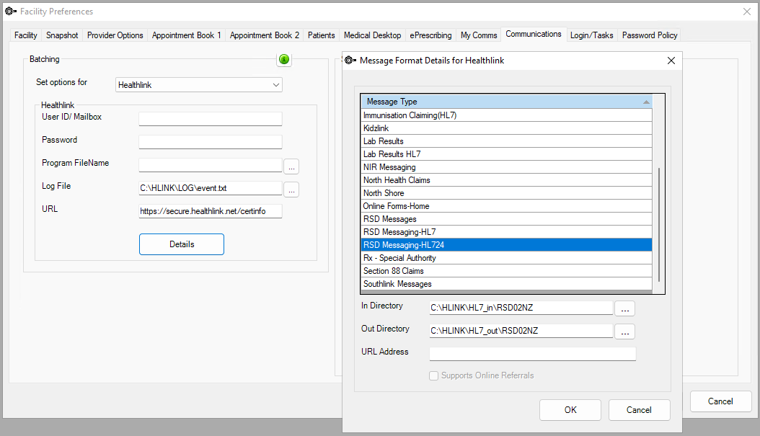
Task: Confirm dialog with the OK button
Action: [570, 410]
